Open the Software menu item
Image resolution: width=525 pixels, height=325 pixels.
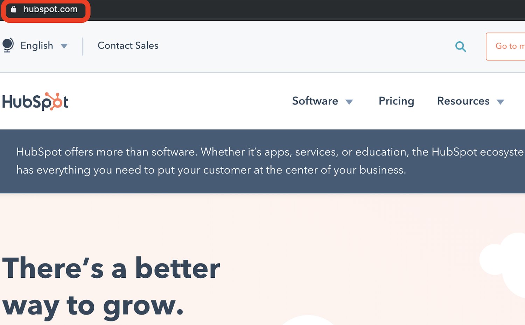(x=315, y=101)
